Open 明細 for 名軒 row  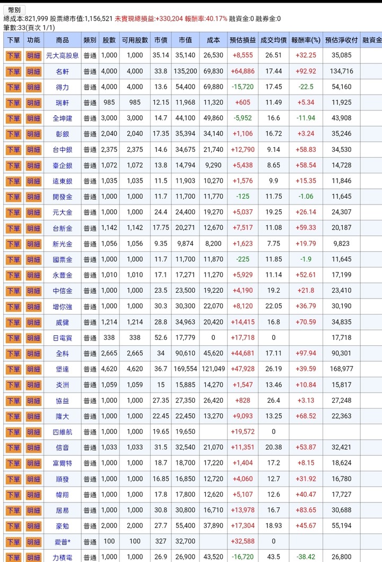coord(33,71)
